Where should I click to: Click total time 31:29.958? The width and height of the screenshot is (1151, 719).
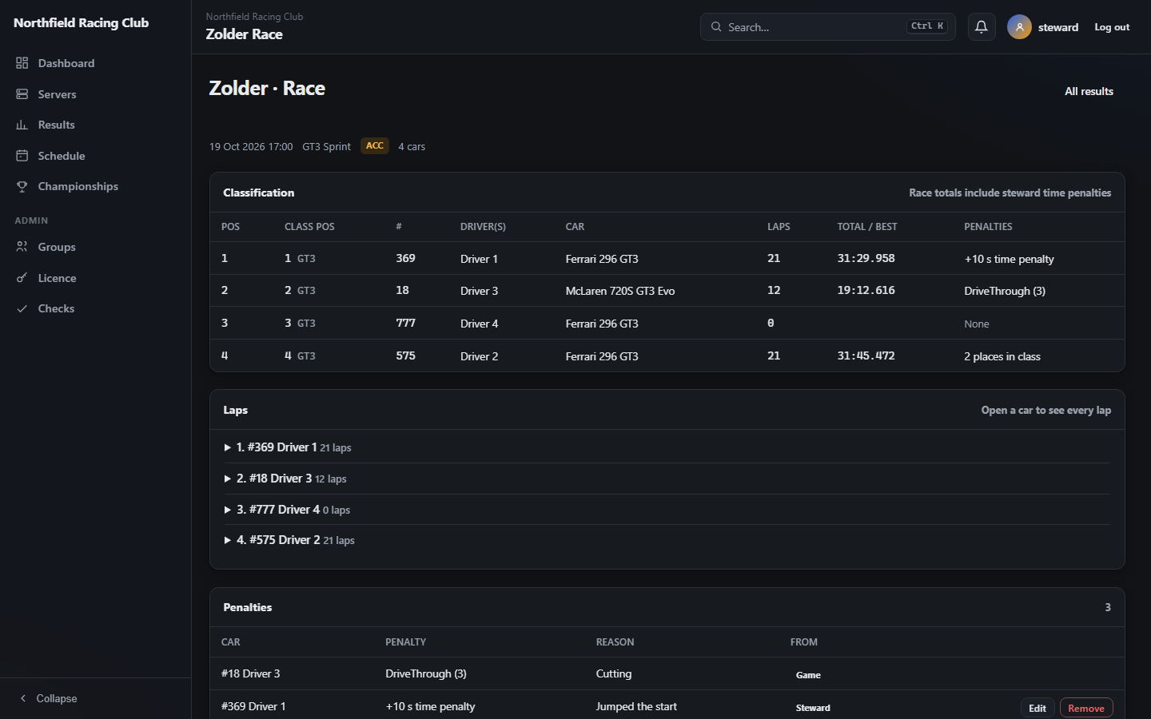(866, 258)
